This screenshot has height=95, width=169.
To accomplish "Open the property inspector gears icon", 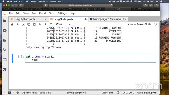I will tap(5, 50).
